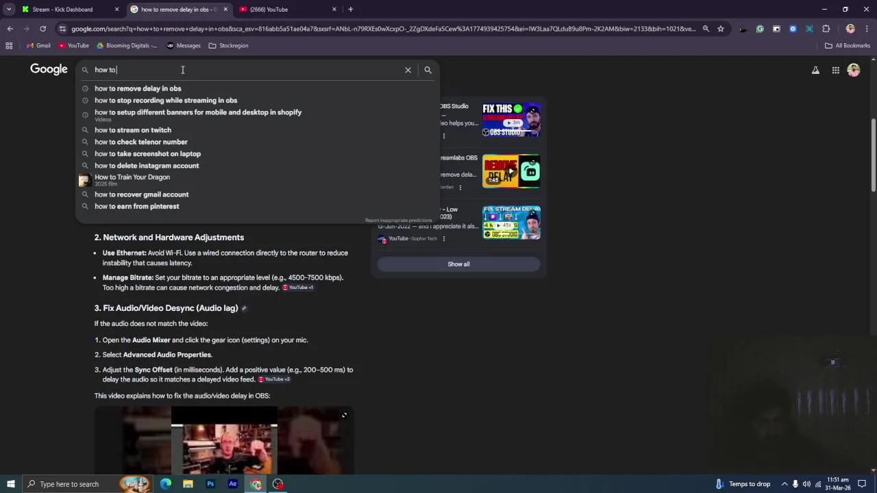Choose suggestion how to earn from pinterest
877x493 pixels.
coord(136,206)
